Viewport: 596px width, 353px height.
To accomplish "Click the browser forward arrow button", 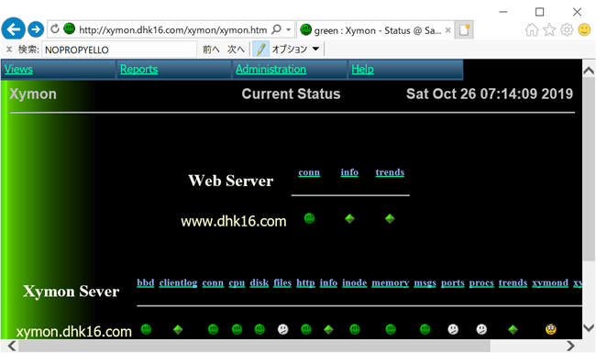I will (x=36, y=29).
